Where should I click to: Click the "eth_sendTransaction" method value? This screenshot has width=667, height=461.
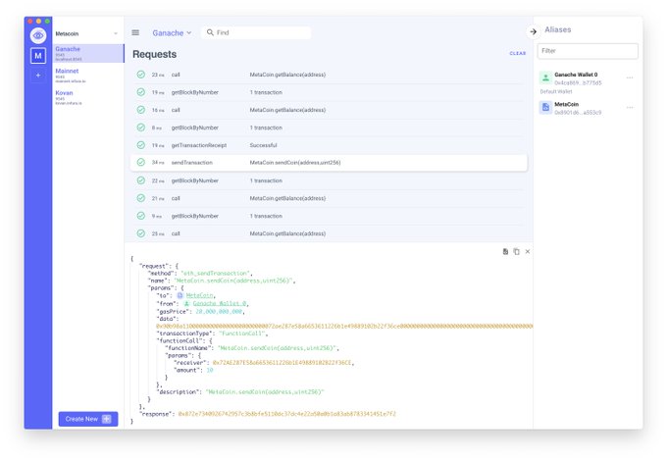(x=215, y=274)
